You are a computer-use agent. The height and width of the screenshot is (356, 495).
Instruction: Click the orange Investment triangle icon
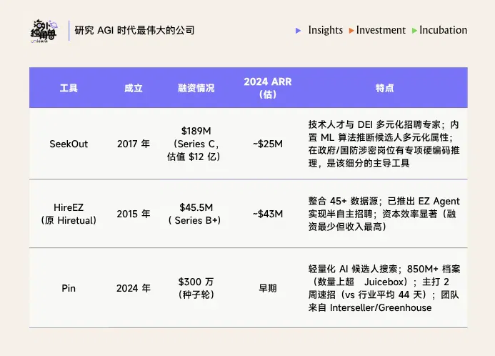351,31
